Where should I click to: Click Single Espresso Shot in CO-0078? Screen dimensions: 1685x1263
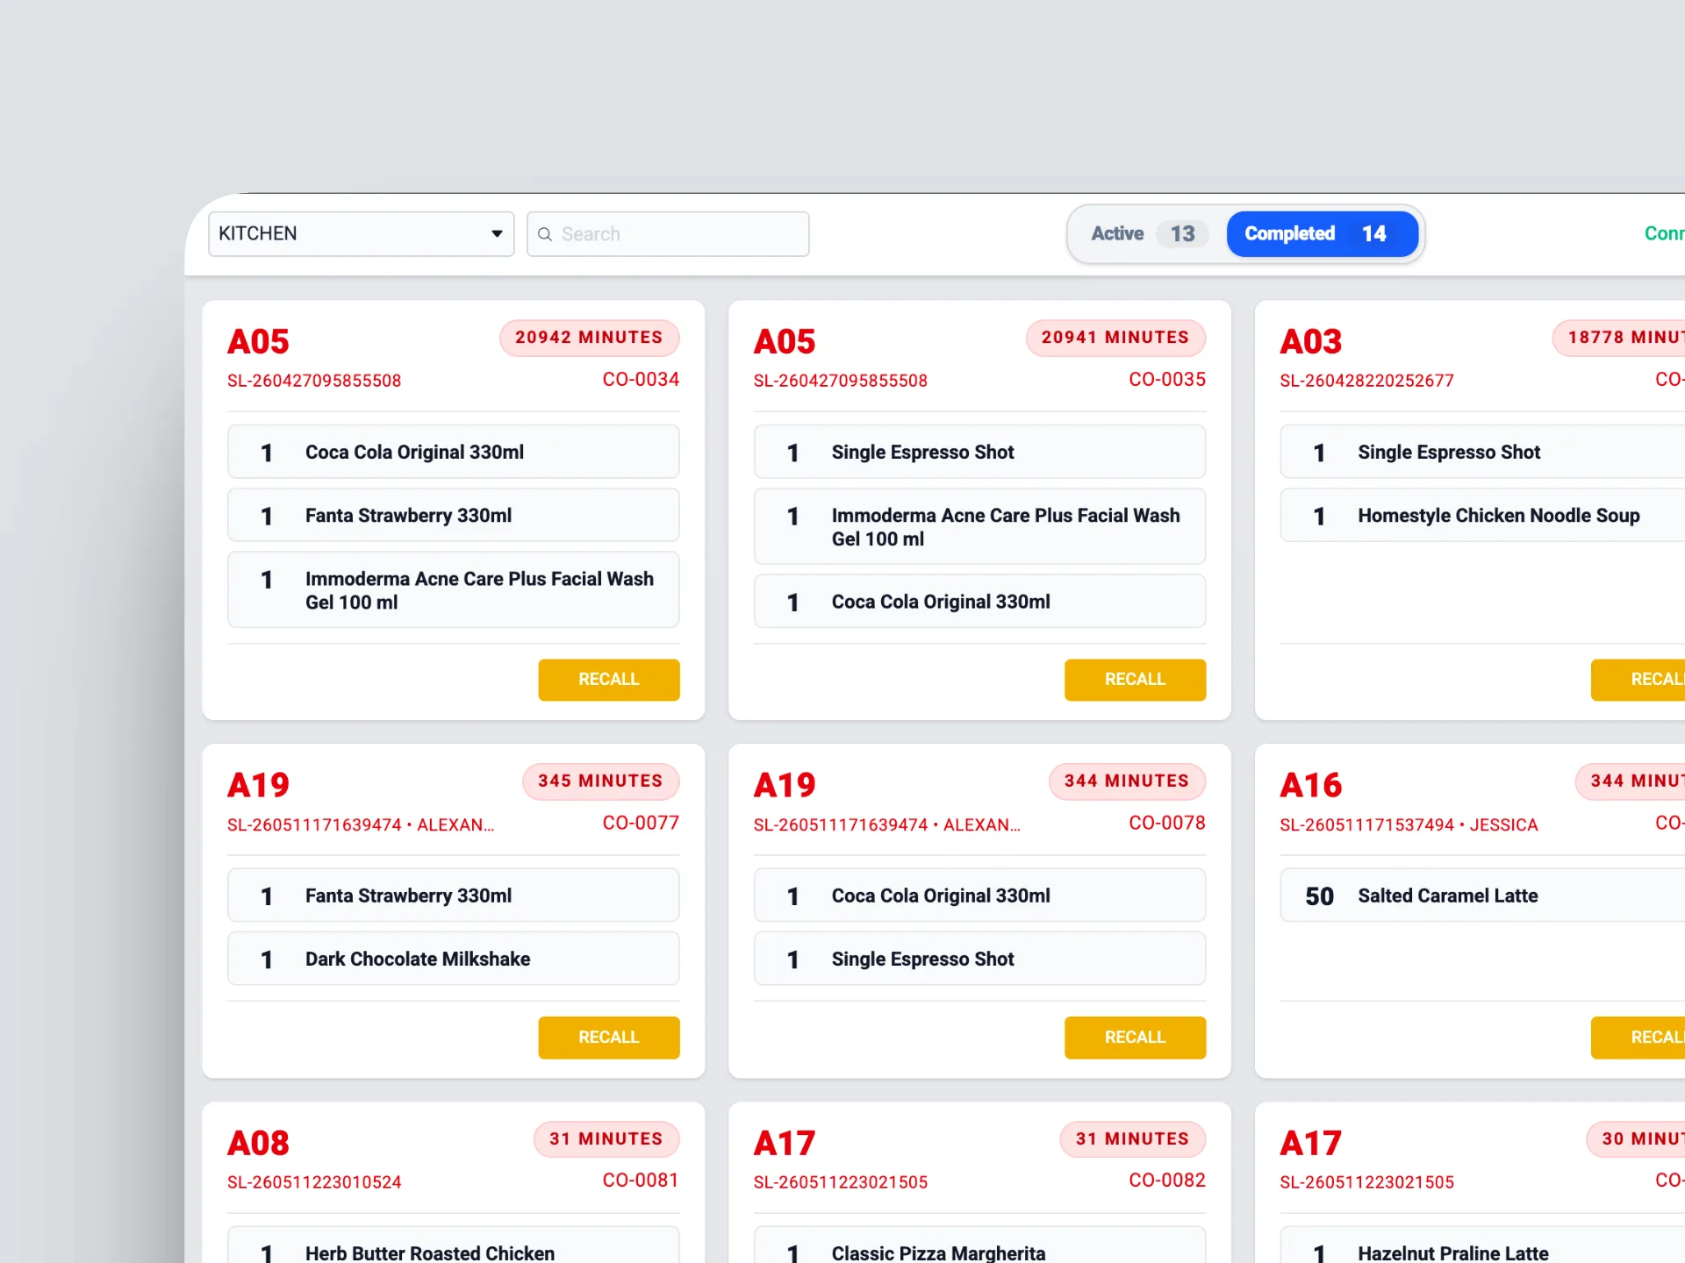[x=980, y=960]
